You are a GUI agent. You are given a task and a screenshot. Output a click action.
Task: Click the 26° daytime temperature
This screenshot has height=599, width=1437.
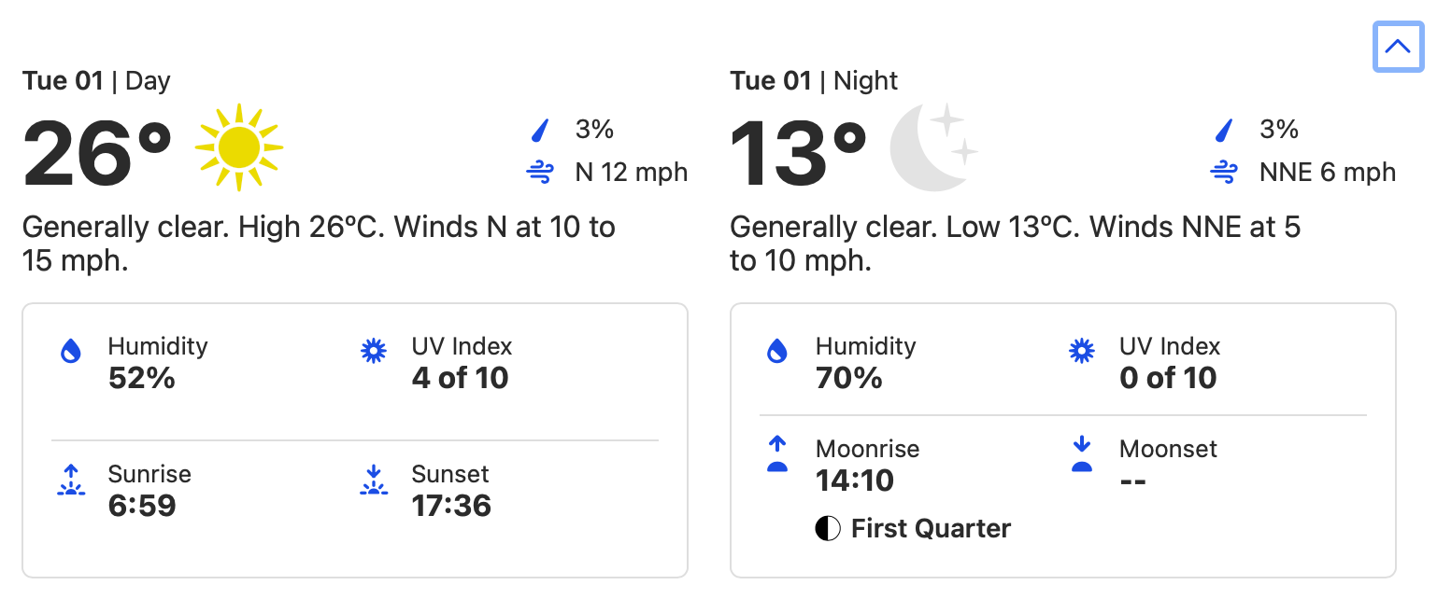tap(97, 153)
